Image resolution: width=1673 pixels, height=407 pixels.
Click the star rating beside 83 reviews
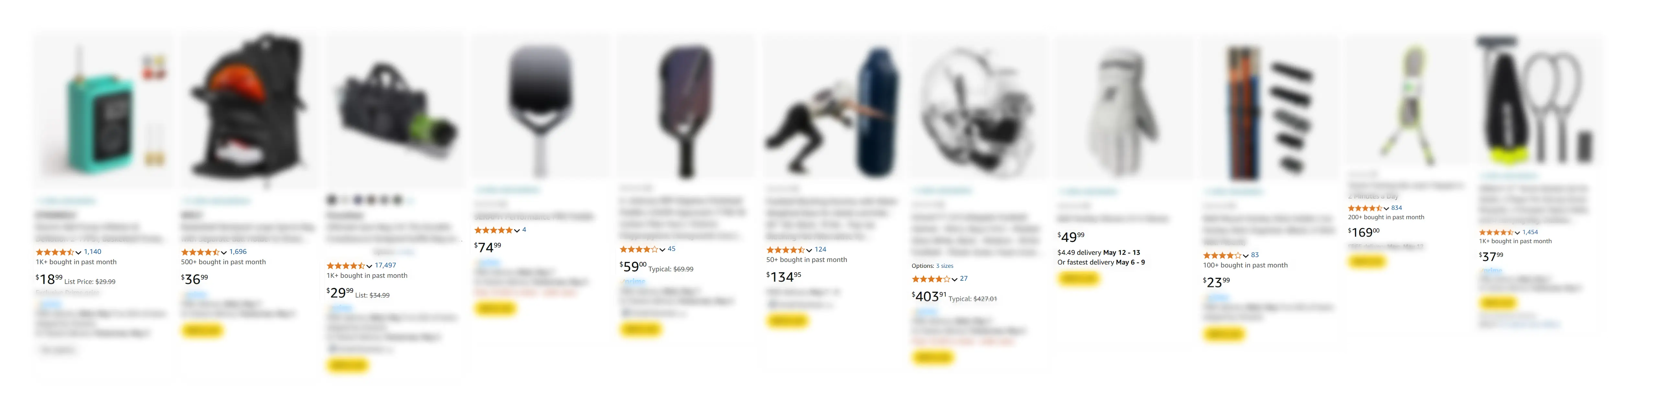(x=1221, y=255)
